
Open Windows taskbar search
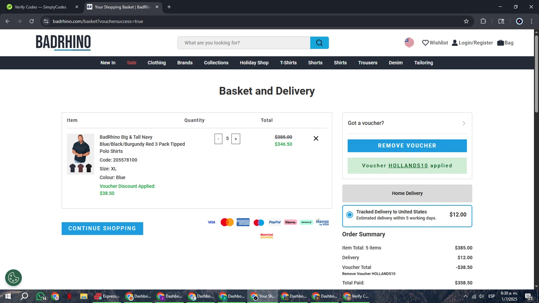(24, 296)
